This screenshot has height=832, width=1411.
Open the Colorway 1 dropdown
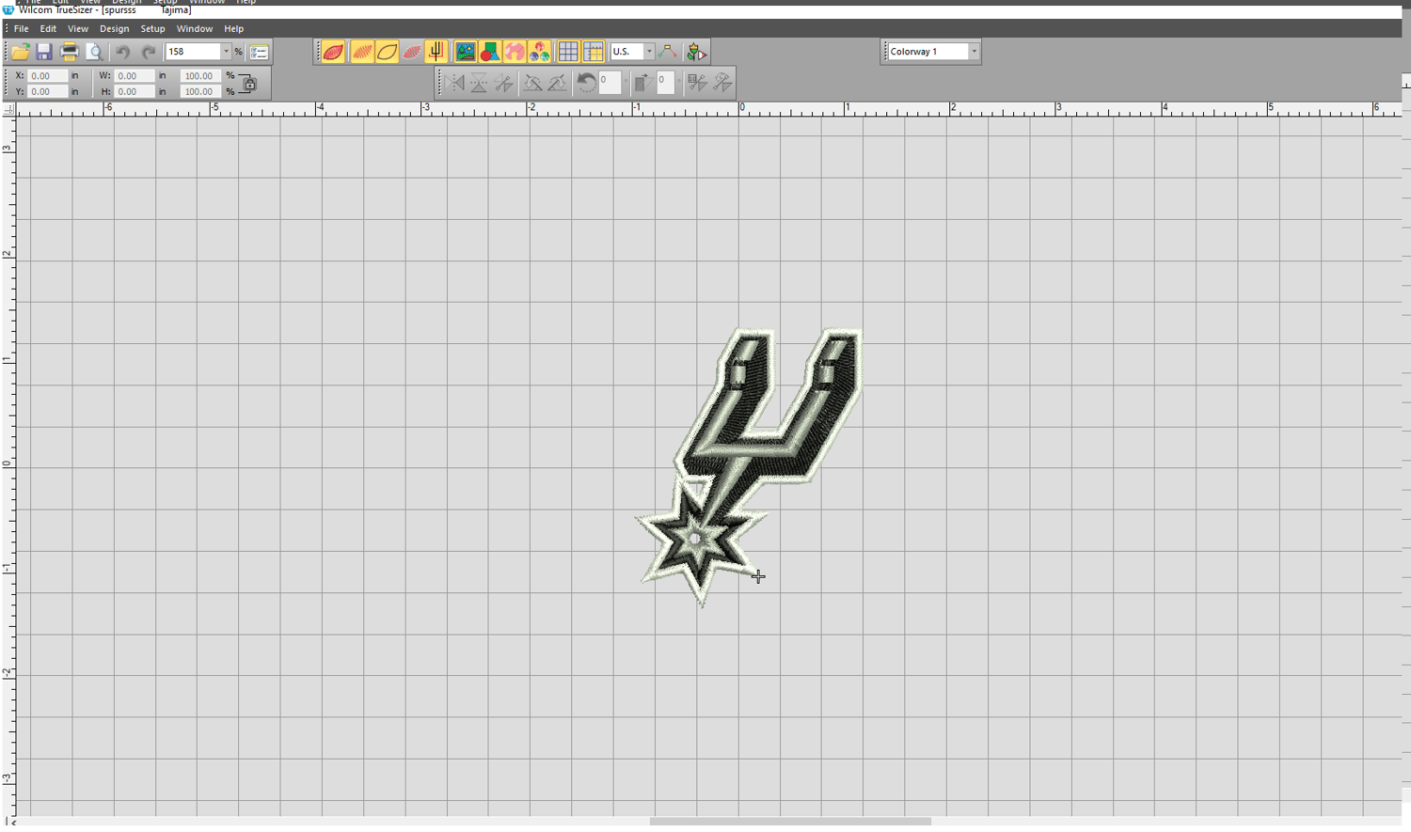[x=974, y=52]
